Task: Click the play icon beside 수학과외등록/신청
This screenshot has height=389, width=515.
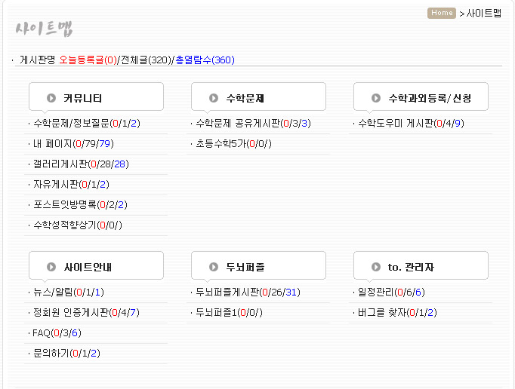Action: (x=376, y=98)
